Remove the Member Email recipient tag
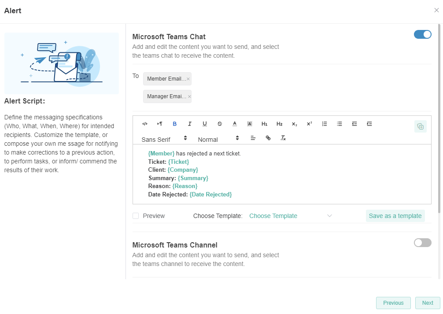 point(188,79)
